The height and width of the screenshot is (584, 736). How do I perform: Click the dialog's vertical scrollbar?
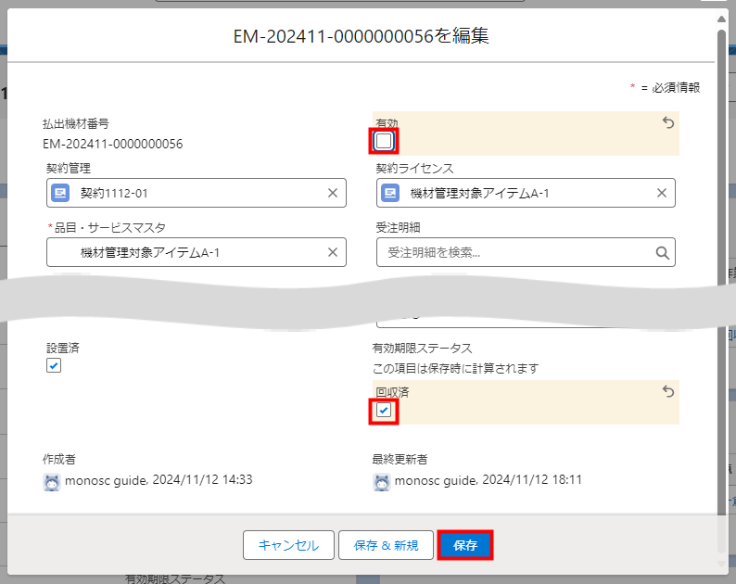coord(722,278)
